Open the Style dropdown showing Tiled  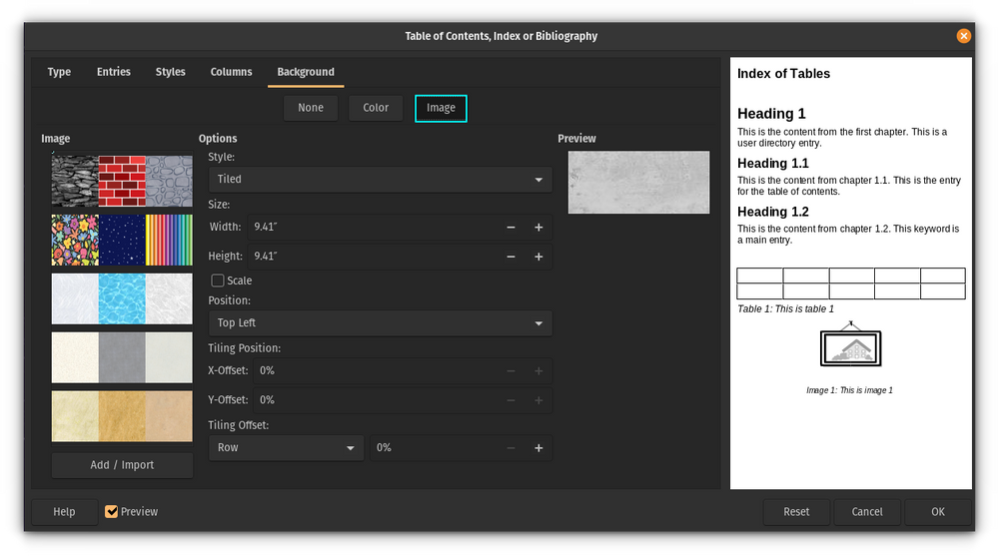click(x=380, y=180)
